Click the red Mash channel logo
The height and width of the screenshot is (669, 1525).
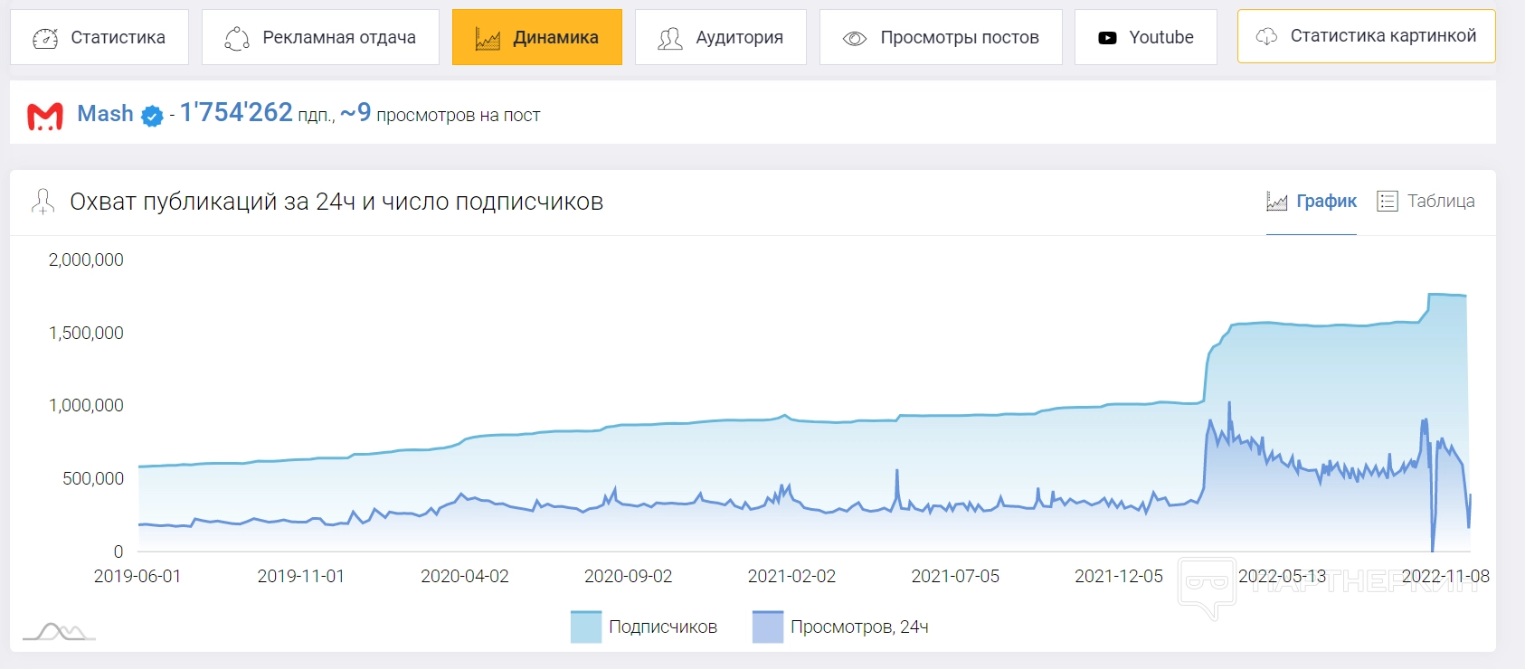tap(45, 116)
